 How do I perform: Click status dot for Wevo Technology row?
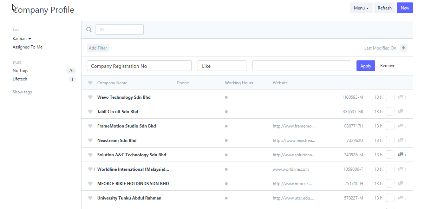[226, 97]
